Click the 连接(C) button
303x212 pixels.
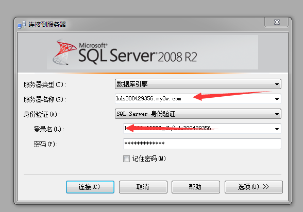pos(90,187)
